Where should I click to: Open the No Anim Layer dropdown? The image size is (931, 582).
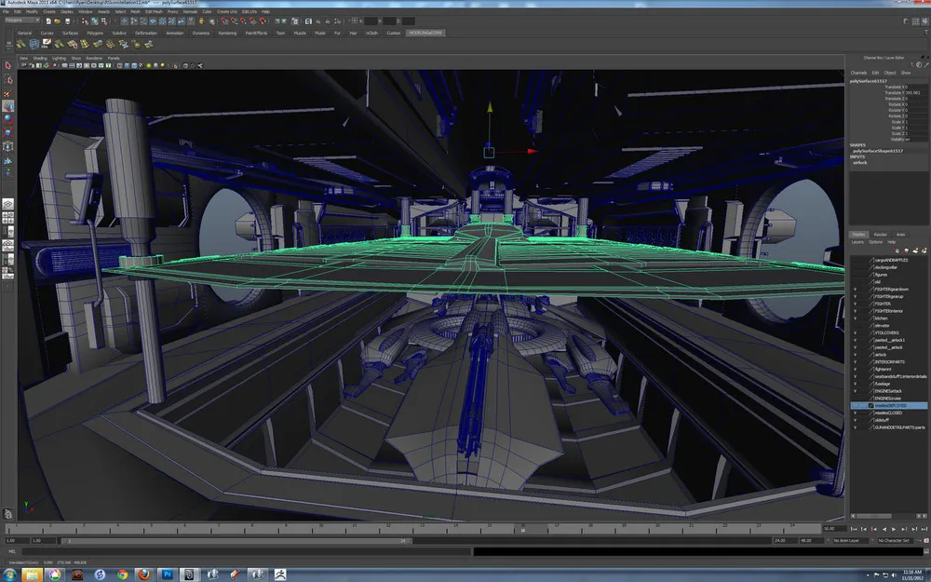tap(851, 540)
